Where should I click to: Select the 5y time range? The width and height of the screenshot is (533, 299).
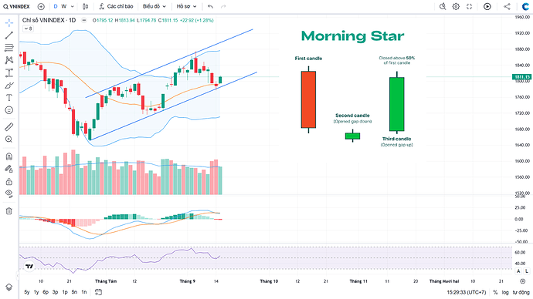pos(27,292)
